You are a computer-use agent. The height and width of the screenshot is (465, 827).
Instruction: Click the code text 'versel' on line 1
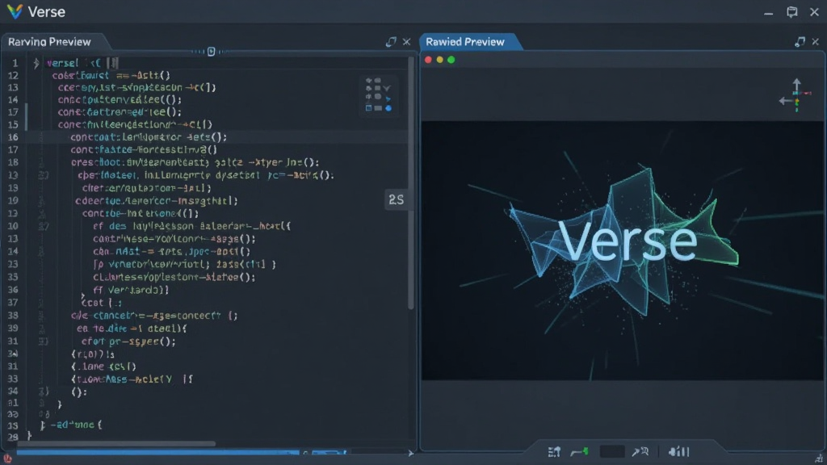pos(62,63)
